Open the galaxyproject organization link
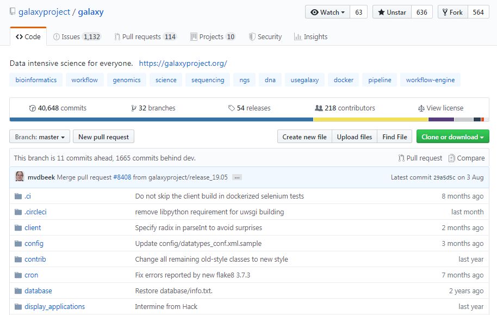This screenshot has height=315, width=497. click(x=44, y=12)
